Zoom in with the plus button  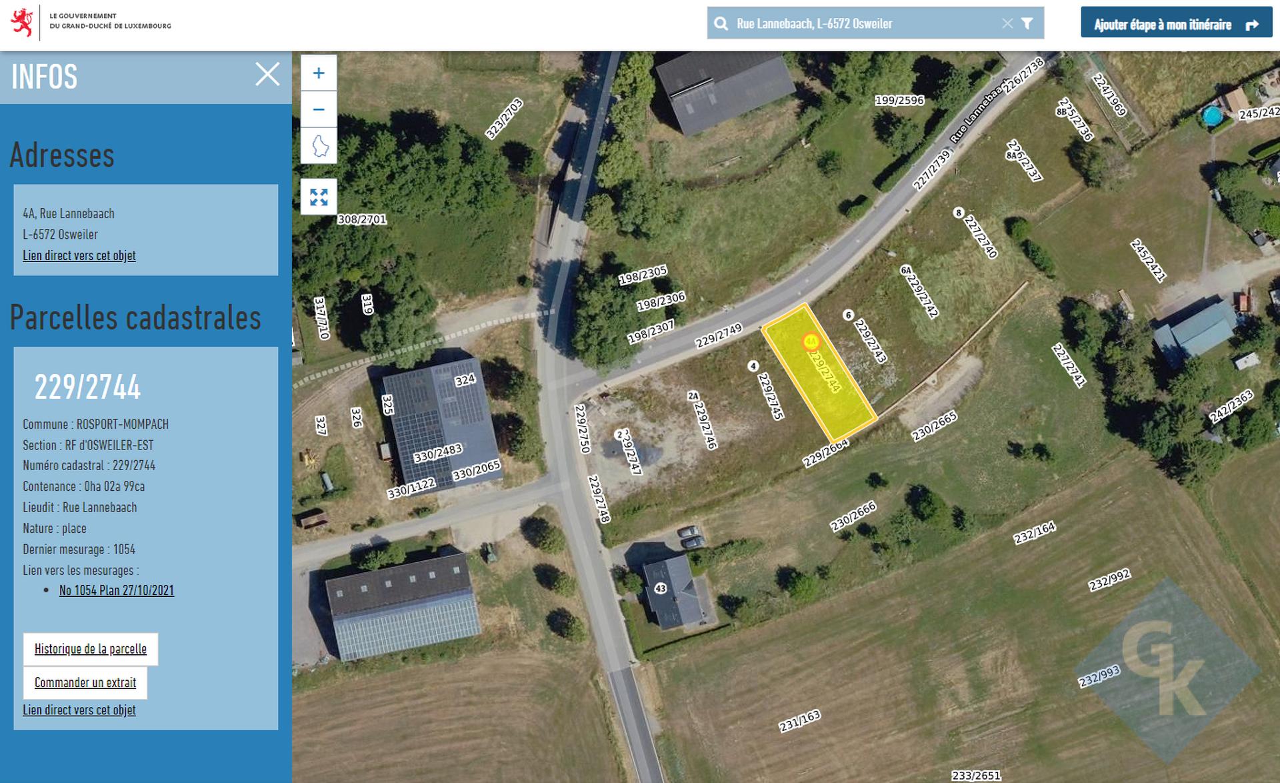319,73
